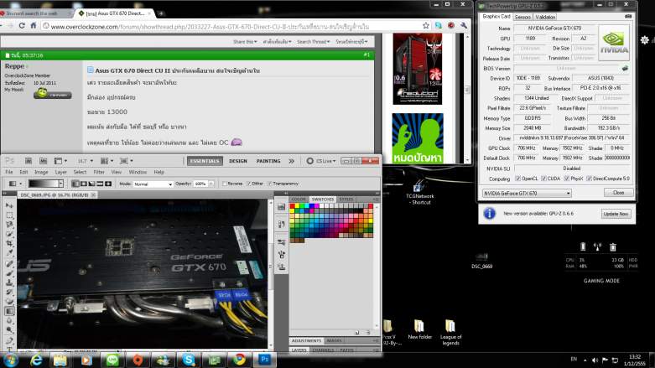Open Skype from the taskbar
This screenshot has width=655, height=368.
pos(189,360)
